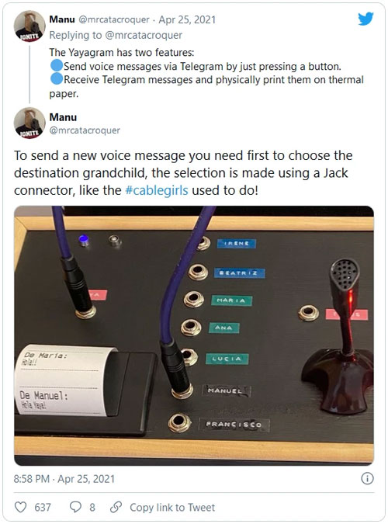Open replies via speech bubble icon
Viewport: 388px width, 524px height.
[75, 507]
